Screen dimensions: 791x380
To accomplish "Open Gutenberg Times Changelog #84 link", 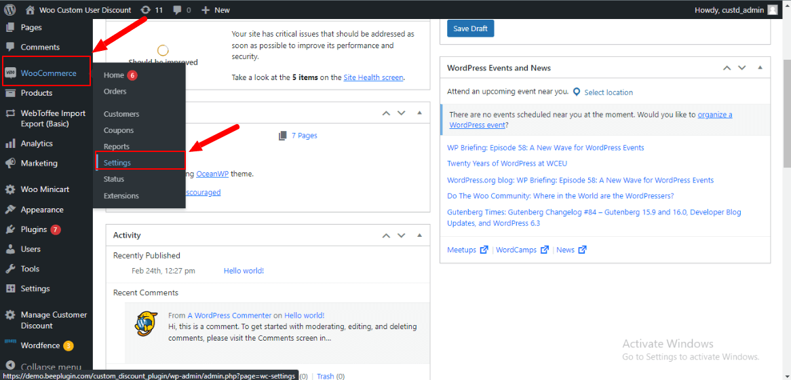I will click(x=594, y=218).
